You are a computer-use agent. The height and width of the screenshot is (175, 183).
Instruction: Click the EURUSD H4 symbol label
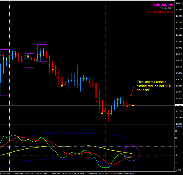click(x=163, y=5)
